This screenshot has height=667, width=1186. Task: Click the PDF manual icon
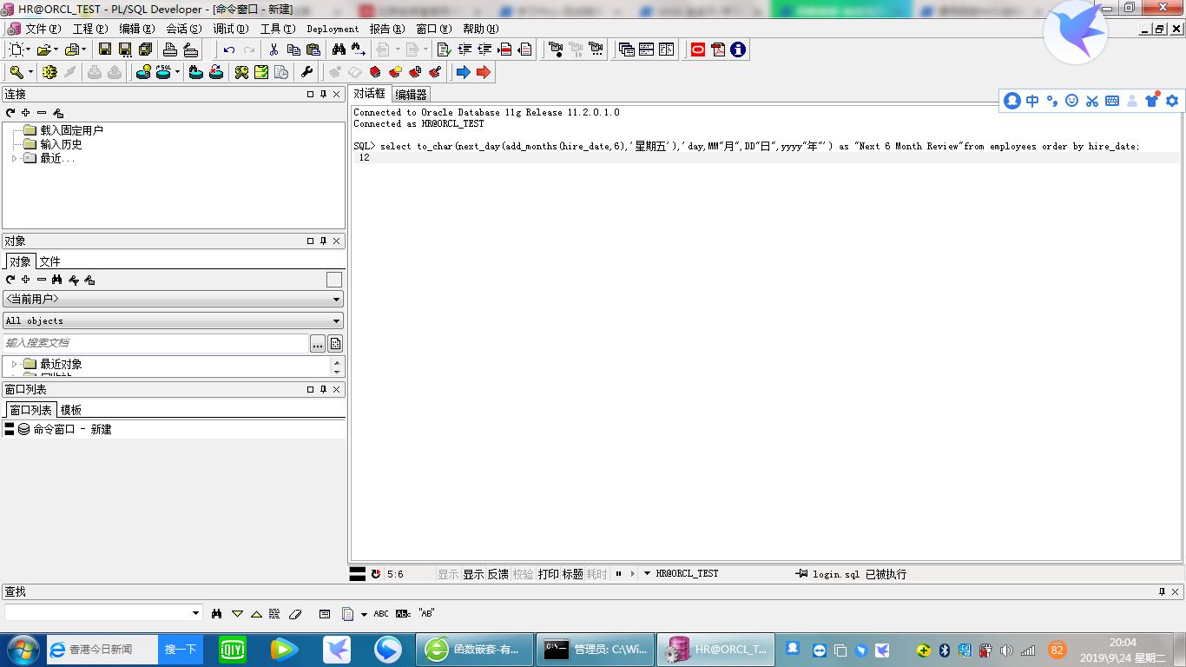[x=718, y=50]
